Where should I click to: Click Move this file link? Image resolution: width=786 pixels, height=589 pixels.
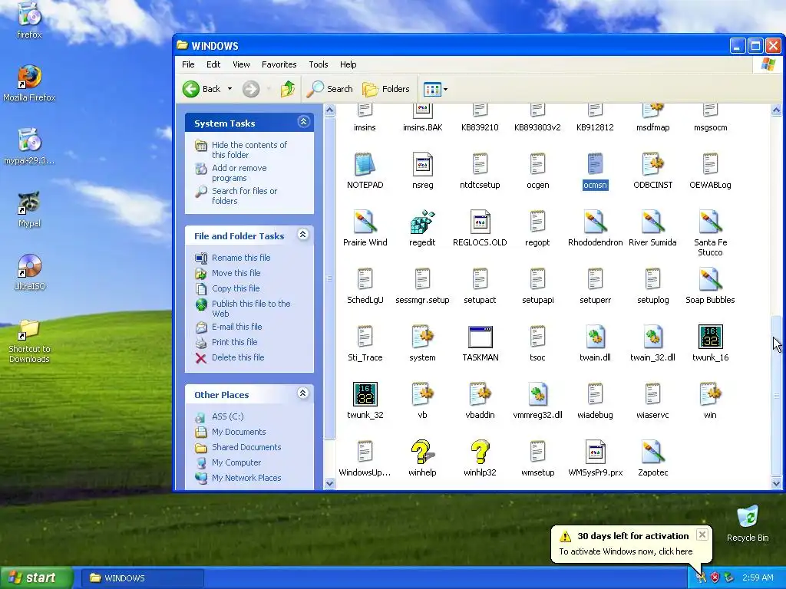(236, 273)
